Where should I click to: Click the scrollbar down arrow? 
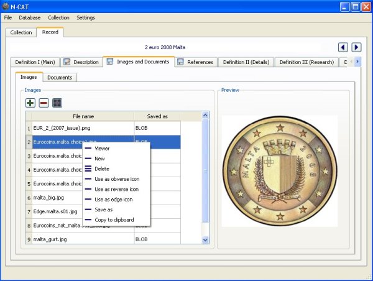205,240
